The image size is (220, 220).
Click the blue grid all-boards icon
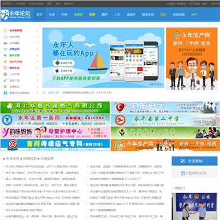(x=5, y=93)
